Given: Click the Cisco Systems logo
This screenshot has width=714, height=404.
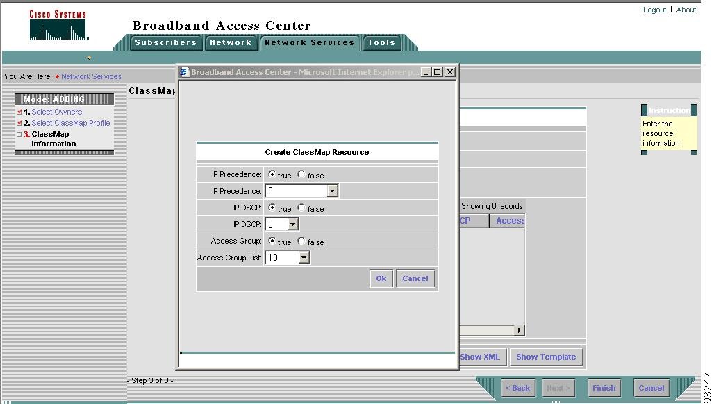Looking at the screenshot, I should tap(58, 25).
